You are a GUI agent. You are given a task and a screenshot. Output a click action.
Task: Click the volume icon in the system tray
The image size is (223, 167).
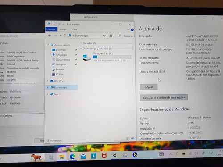(x=196, y=153)
